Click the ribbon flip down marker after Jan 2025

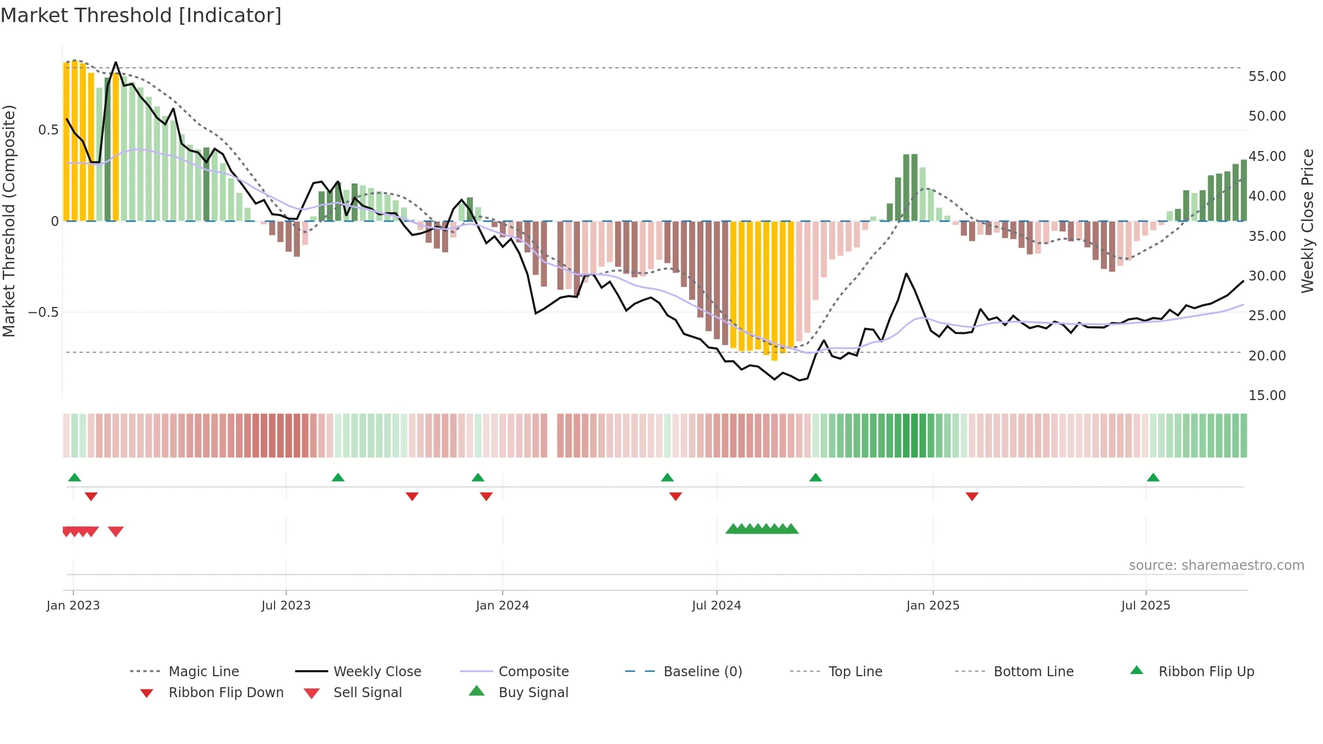point(972,497)
